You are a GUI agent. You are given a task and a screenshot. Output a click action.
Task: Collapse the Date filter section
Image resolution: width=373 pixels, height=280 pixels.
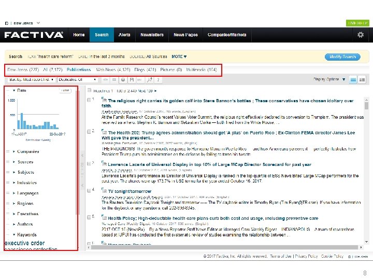coord(15,90)
